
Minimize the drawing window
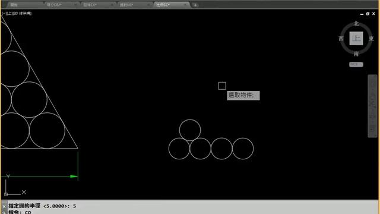tap(362, 14)
